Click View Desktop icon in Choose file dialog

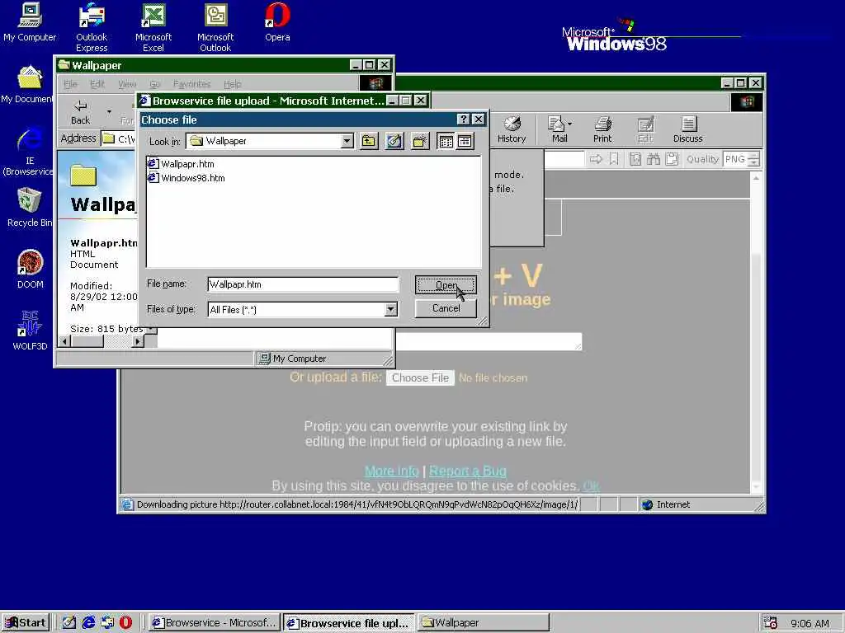[394, 141]
